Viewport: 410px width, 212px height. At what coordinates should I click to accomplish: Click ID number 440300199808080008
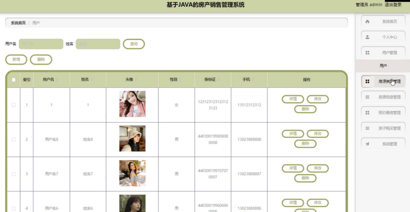point(213,139)
